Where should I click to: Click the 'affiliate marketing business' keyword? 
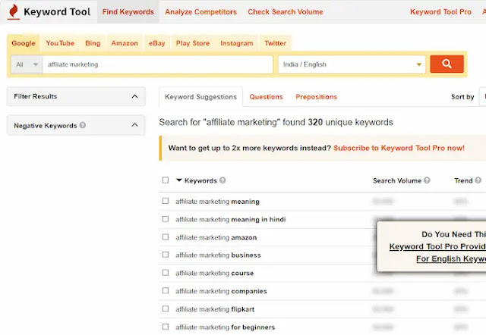coord(218,255)
